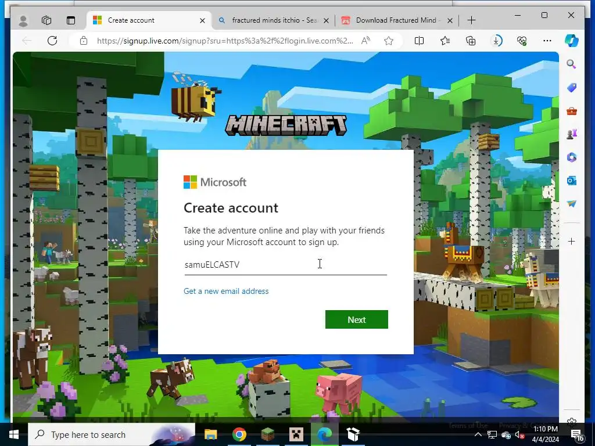This screenshot has width=595, height=446.
Task: Open the sidebar Outlook icon
Action: click(x=572, y=181)
